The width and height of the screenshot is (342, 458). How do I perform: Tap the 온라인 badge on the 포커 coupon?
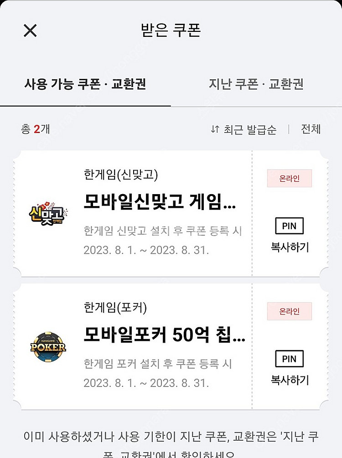tap(289, 311)
